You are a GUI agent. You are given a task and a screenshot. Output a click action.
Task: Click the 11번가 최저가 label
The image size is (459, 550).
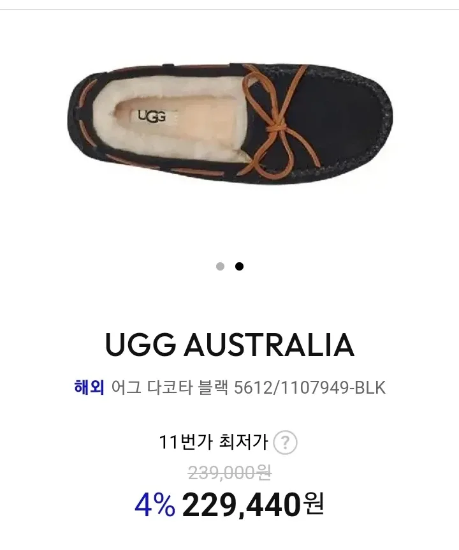click(x=214, y=442)
